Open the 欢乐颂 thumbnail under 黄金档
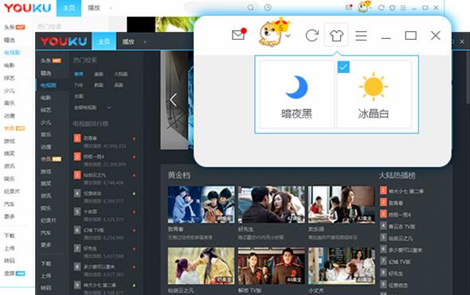Viewport: 470px width, 295px height. point(342,204)
